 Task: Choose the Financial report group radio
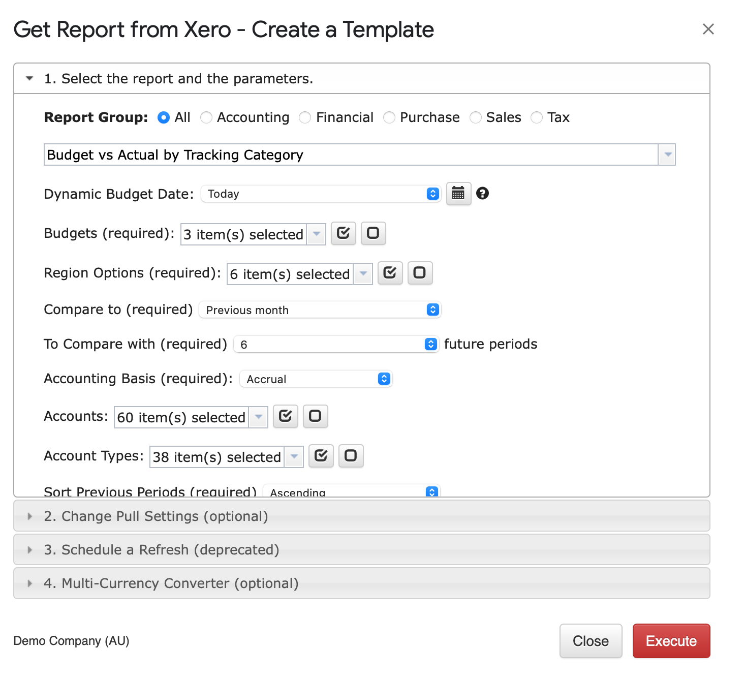tap(305, 117)
